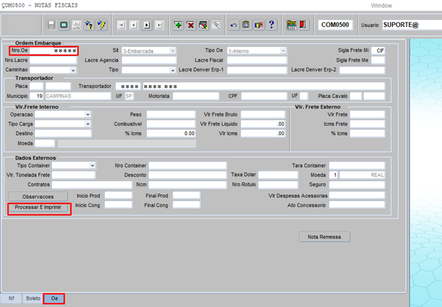Image resolution: width=442 pixels, height=307 pixels.
Task: Switch to the Nf tab
Action: tap(11, 298)
